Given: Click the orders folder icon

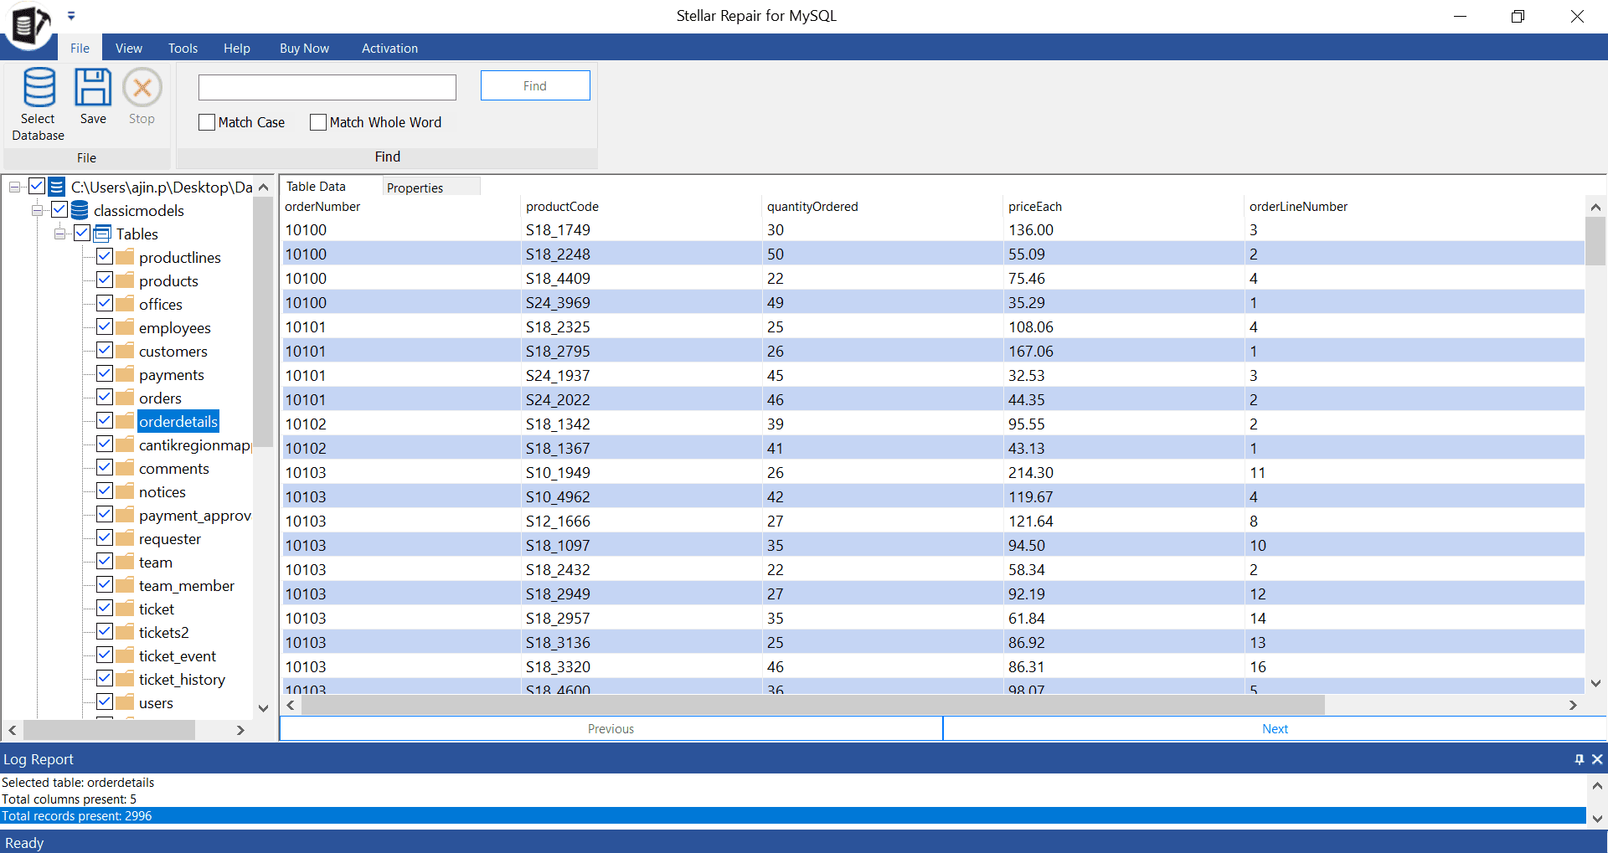Looking at the screenshot, I should coord(125,397).
